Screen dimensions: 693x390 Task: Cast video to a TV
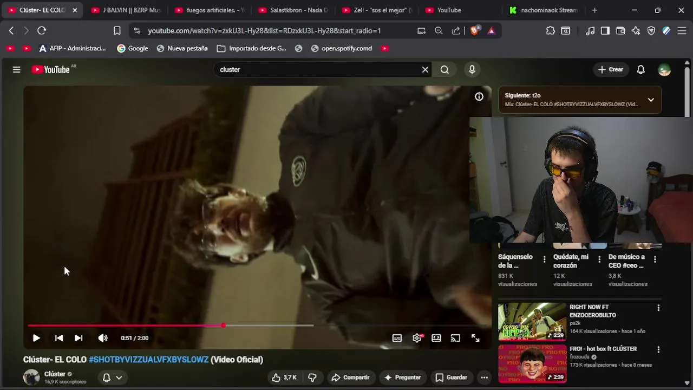tap(455, 338)
